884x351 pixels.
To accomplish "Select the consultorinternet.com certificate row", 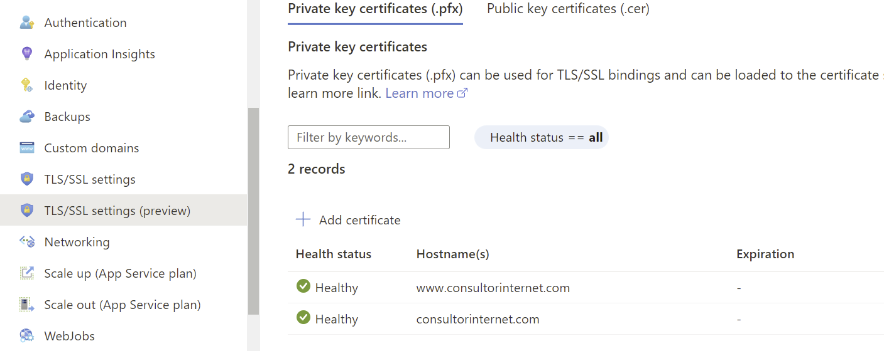I will [x=586, y=319].
